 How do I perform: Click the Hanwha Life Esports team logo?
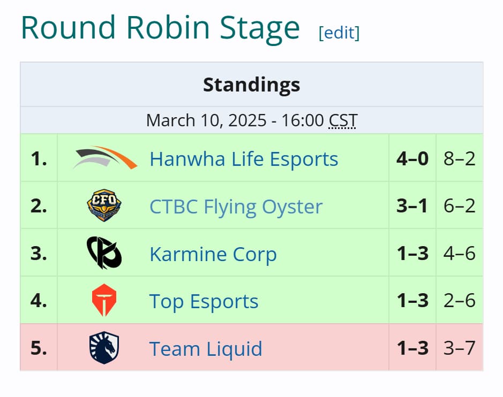click(x=104, y=158)
